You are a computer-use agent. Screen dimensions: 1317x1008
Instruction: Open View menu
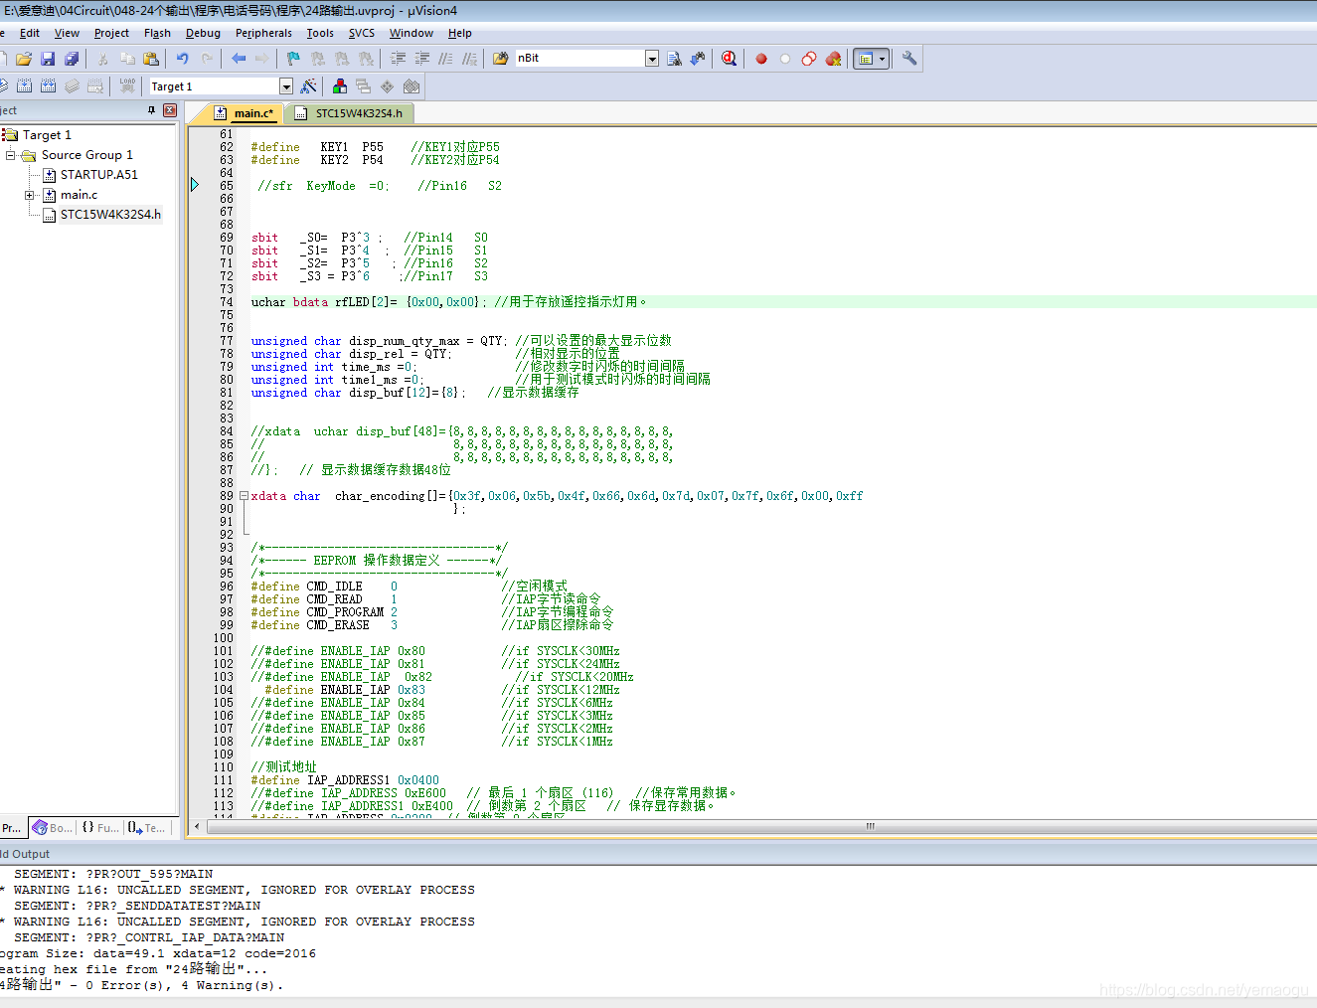point(67,33)
